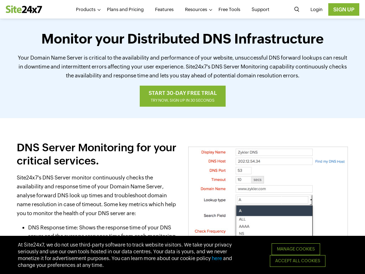Expand the Products menu

pos(88,10)
